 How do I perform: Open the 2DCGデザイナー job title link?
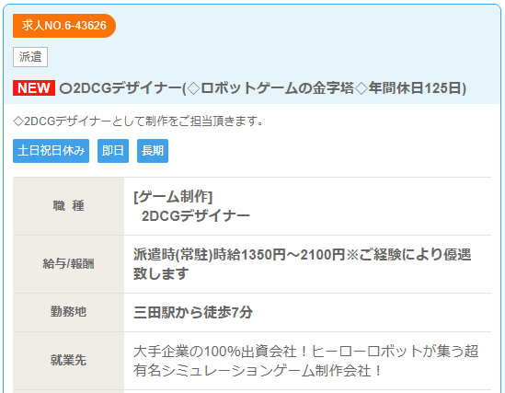click(x=263, y=88)
